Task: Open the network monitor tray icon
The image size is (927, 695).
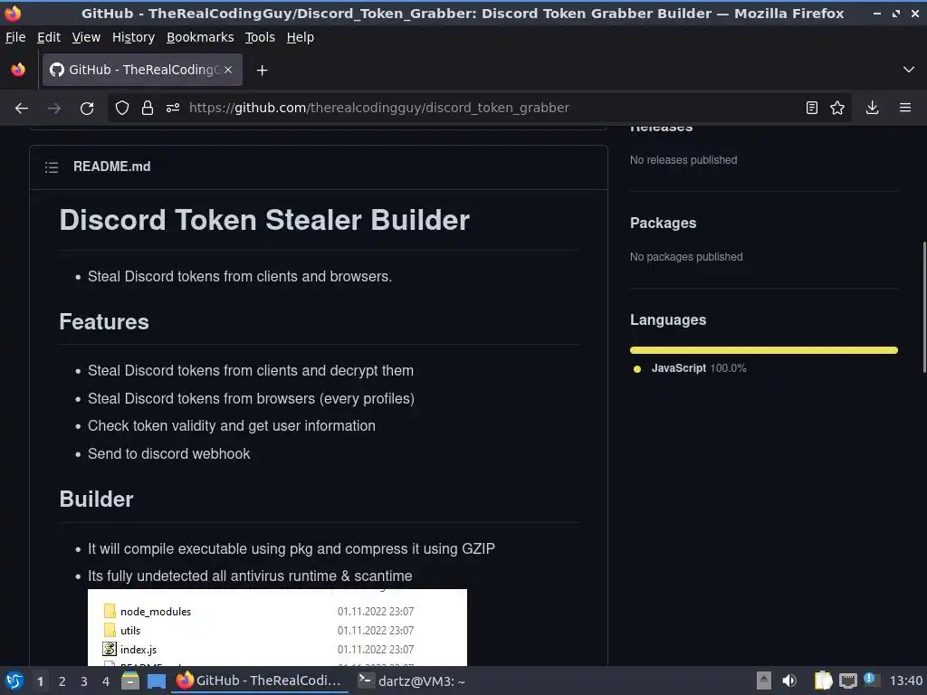Action: click(847, 681)
